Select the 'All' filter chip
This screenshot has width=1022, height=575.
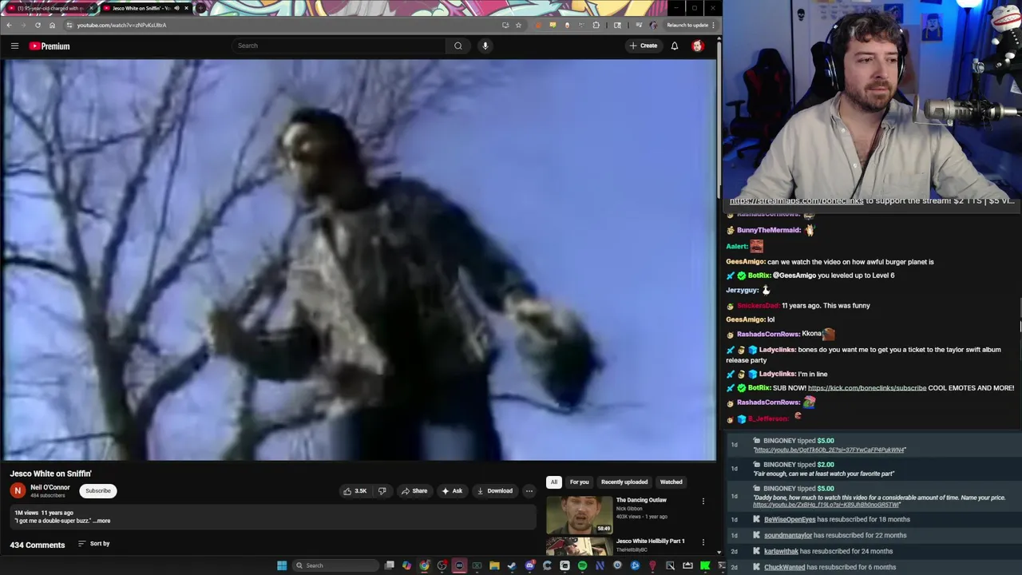pos(553,482)
